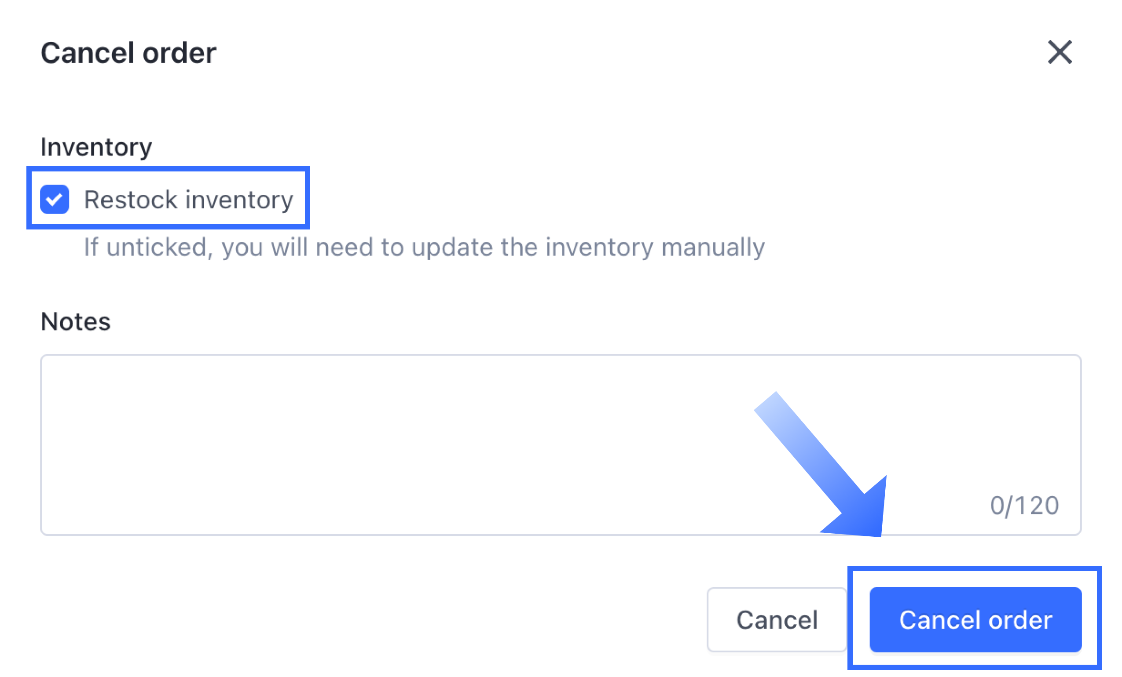Click the word 'manually' in helper text
1122x677 pixels.
713,248
